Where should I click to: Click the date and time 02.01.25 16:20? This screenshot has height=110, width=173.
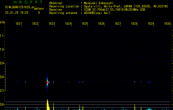click(17, 13)
